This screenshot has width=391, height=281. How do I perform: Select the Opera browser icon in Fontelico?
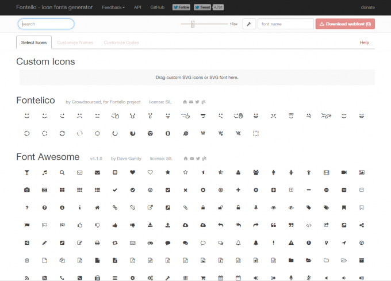pyautogui.click(x=168, y=133)
